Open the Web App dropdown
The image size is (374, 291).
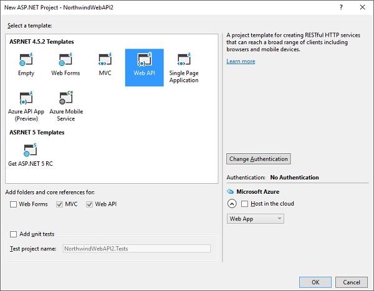click(255, 219)
